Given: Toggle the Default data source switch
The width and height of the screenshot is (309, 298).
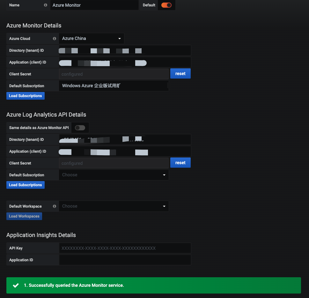Looking at the screenshot, I should click(166, 5).
